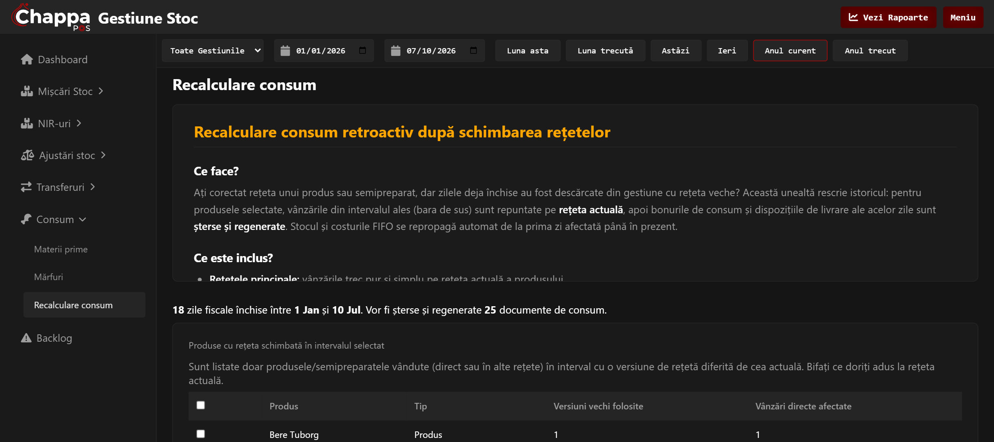Expand the Ajustări stoc submenu chevron
994x442 pixels.
coord(103,155)
